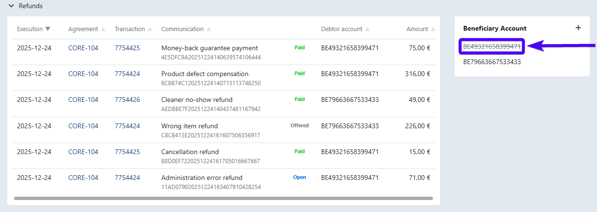Open transaction 7754425 for Money-back guarantee payment
The image size is (597, 212).
tap(127, 48)
